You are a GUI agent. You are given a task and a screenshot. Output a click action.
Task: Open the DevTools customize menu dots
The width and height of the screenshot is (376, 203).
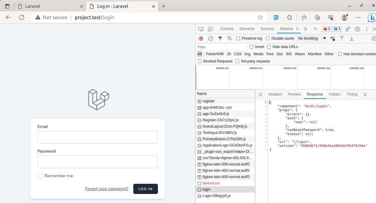[367, 29]
